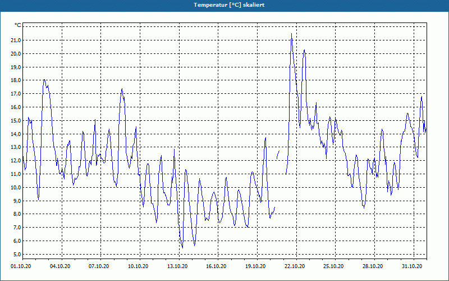Click the 22.10.20 date label
The width and height of the screenshot is (449, 281).
(295, 266)
